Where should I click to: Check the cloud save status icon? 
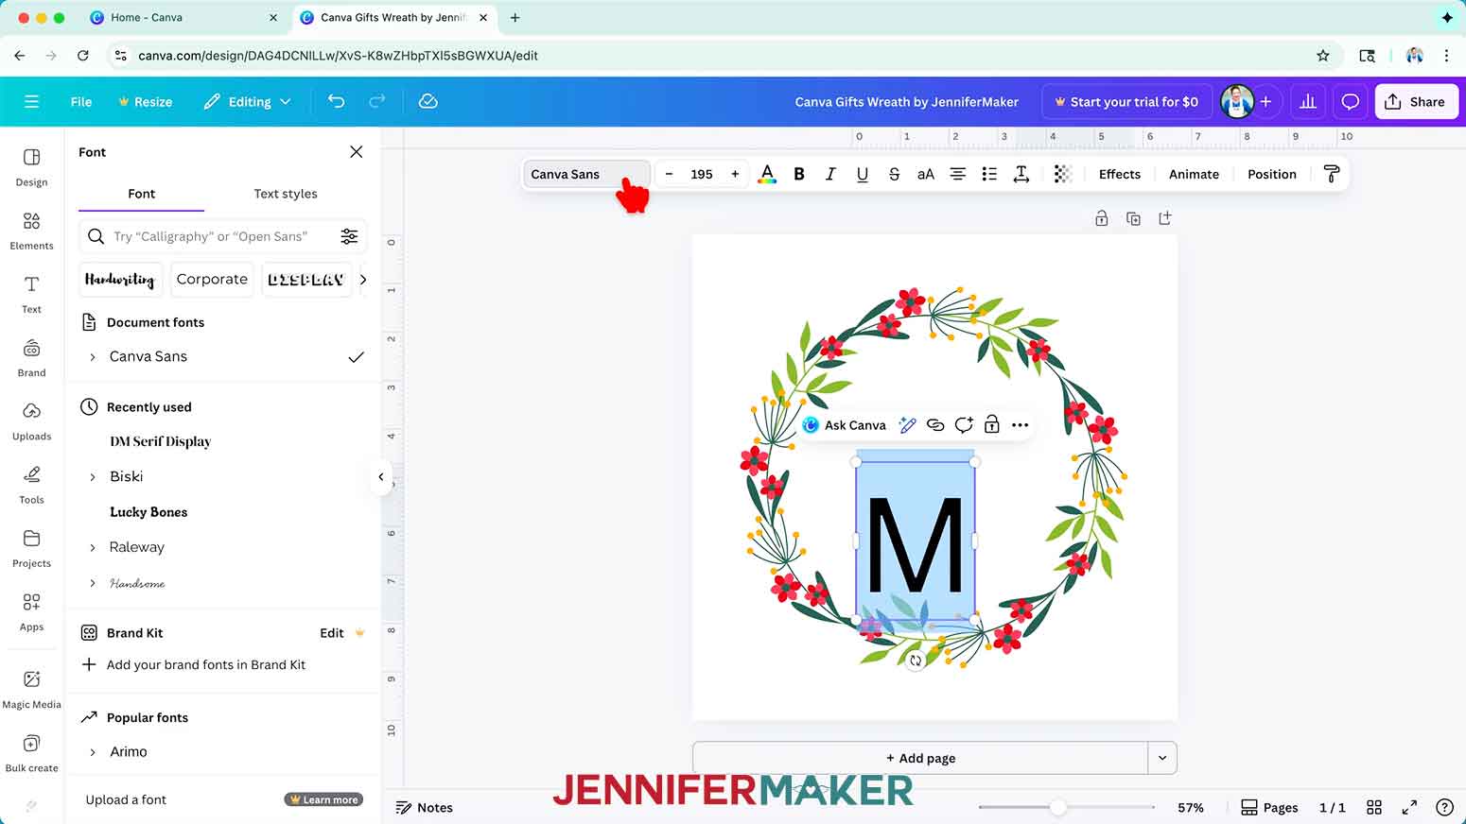(x=428, y=101)
